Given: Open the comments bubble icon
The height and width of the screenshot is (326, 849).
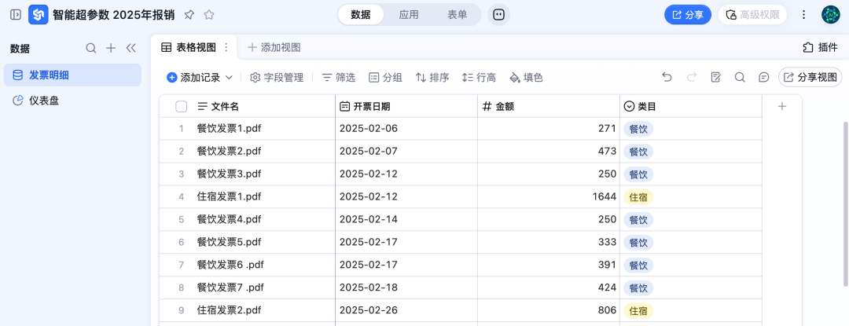Looking at the screenshot, I should [763, 77].
